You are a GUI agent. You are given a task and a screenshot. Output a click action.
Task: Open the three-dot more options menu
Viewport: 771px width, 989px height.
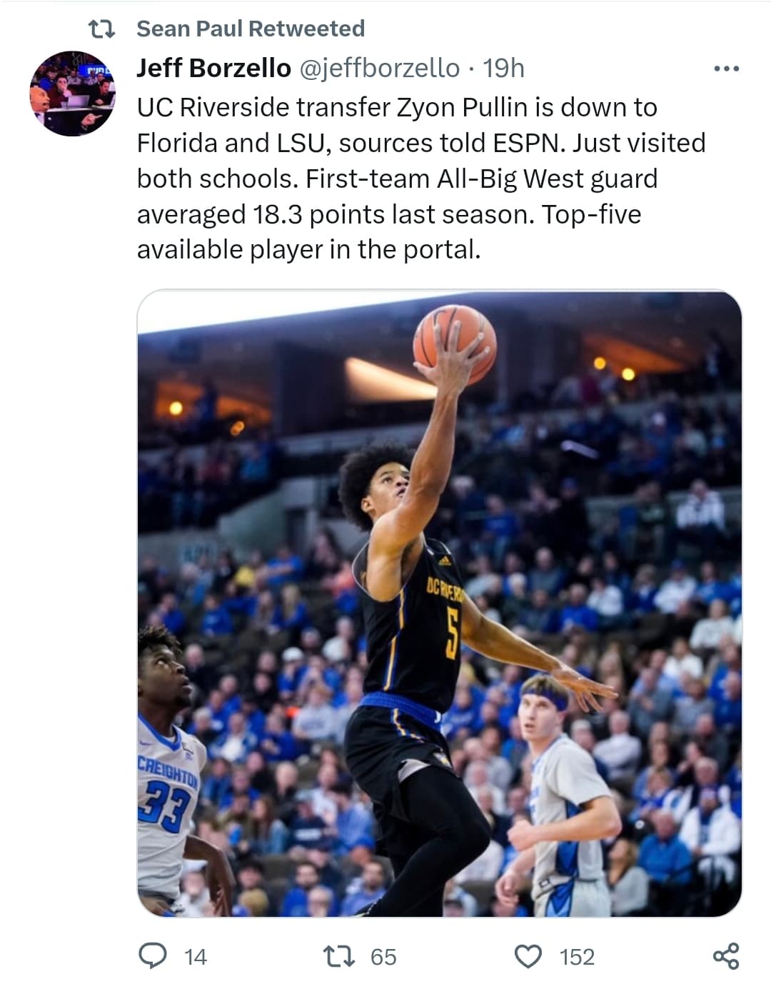coord(726,69)
